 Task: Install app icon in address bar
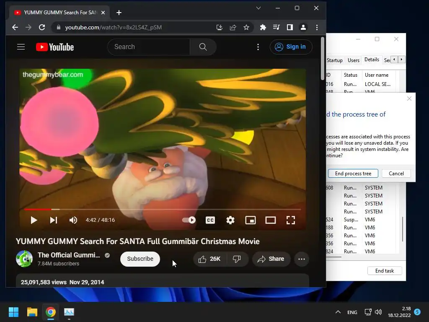220,27
